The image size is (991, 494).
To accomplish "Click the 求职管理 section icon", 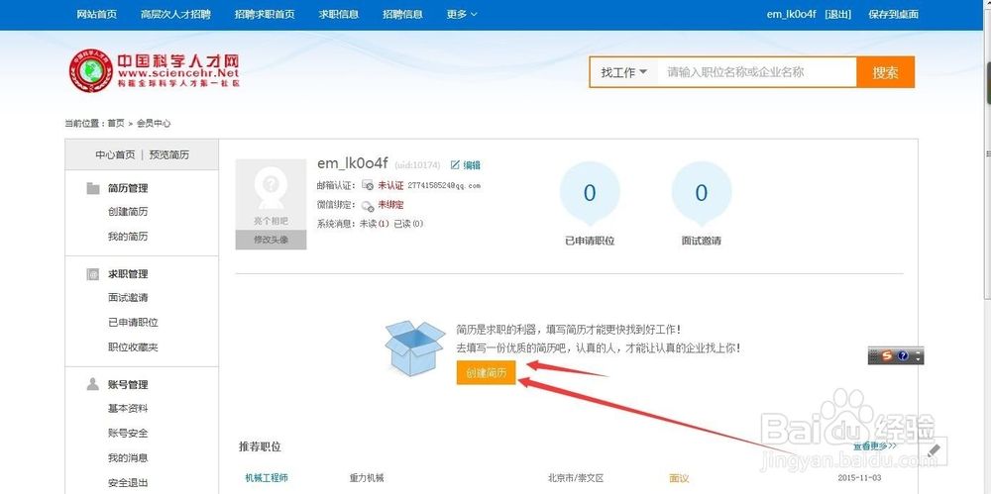I will 93,274.
